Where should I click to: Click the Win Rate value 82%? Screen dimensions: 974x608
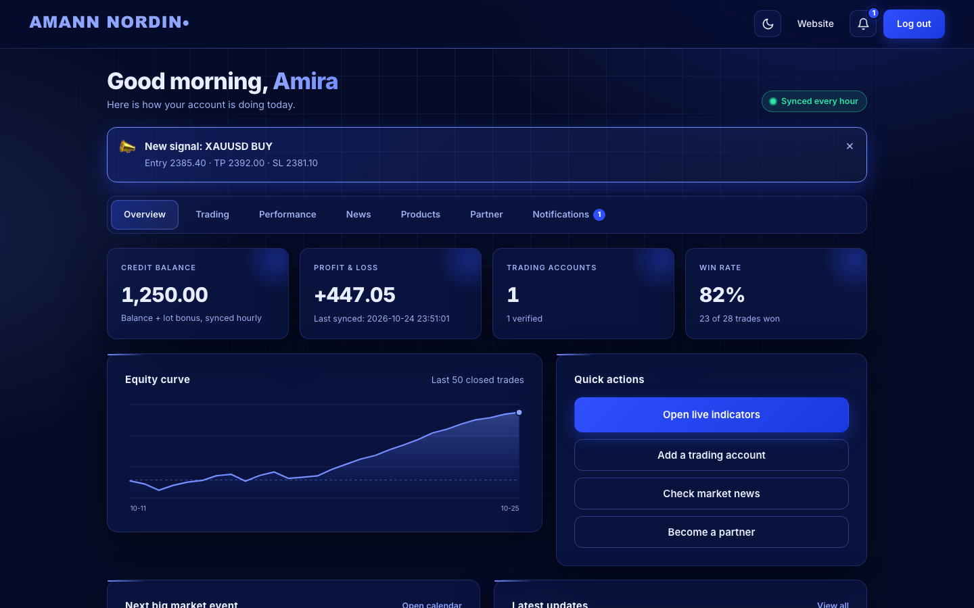click(x=722, y=295)
